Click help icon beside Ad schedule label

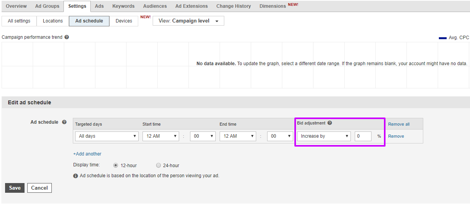tap(64, 122)
